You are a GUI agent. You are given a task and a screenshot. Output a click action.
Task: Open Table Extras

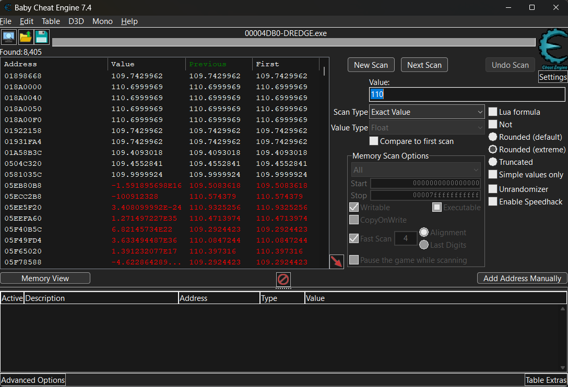click(x=546, y=380)
